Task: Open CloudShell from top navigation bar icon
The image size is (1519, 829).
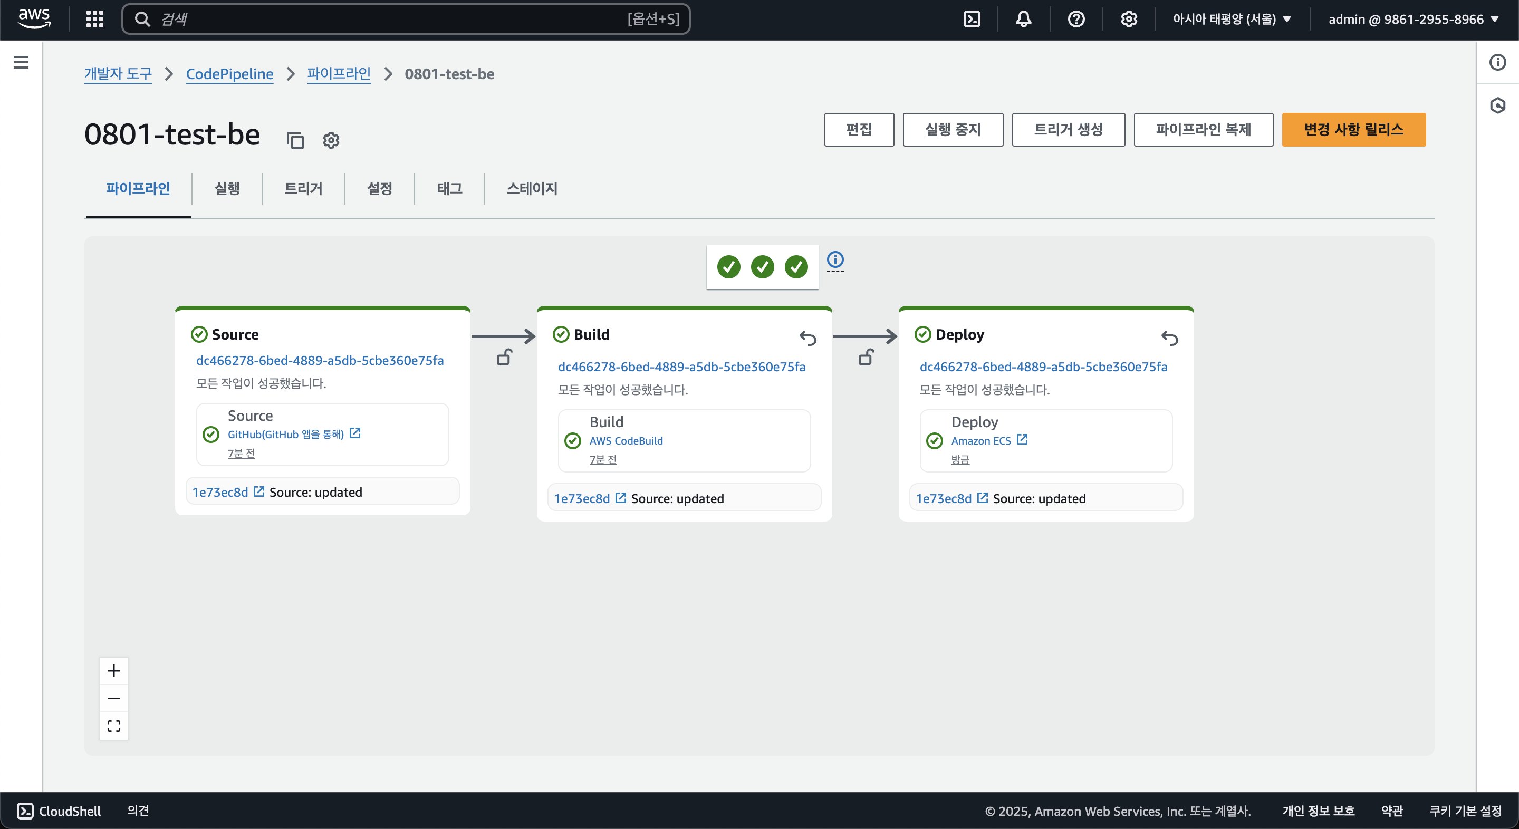Action: (x=972, y=20)
